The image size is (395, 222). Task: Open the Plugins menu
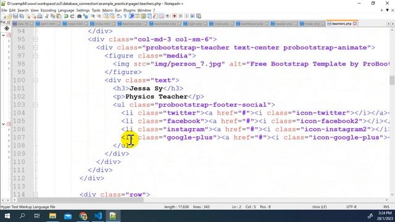pos(130,10)
